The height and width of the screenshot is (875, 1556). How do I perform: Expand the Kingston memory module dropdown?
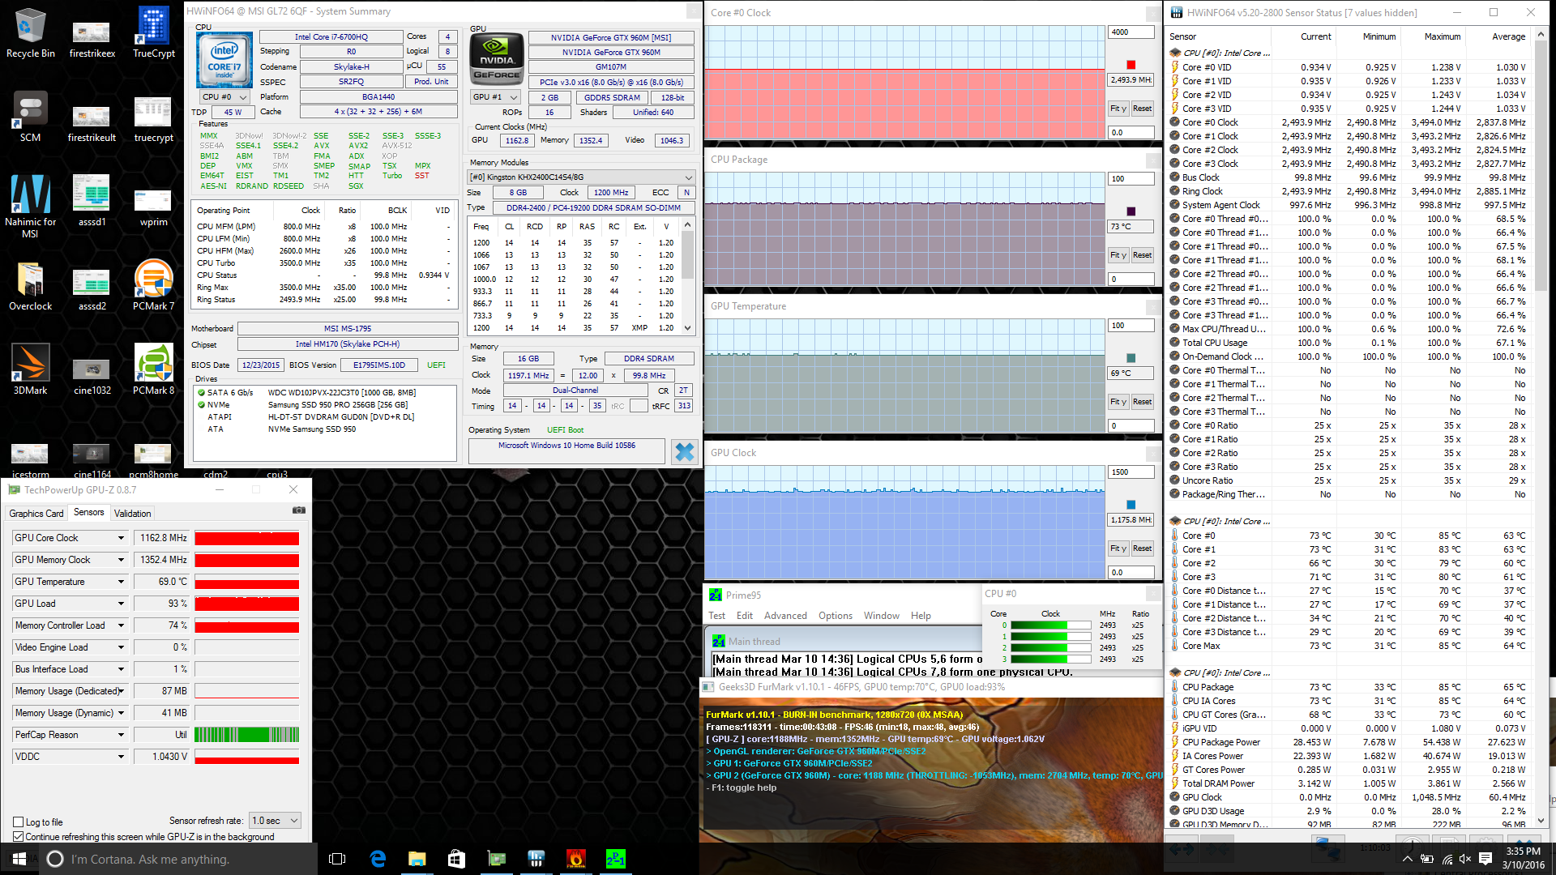tap(688, 177)
